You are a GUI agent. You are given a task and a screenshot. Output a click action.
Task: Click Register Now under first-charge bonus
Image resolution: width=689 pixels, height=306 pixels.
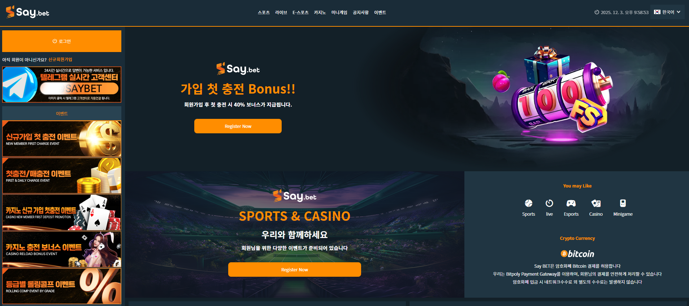tap(238, 126)
